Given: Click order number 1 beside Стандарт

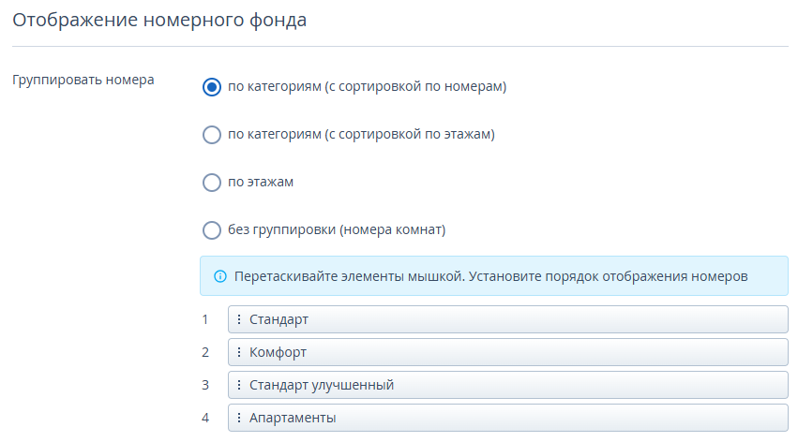Looking at the screenshot, I should [x=205, y=319].
